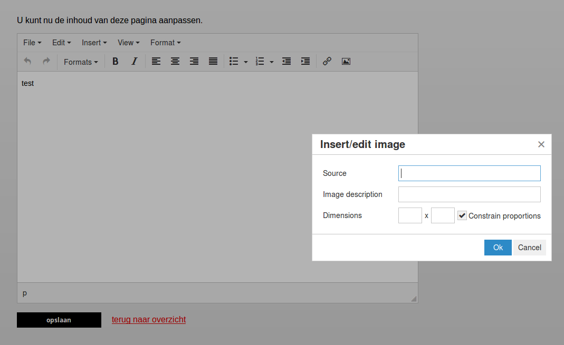The image size is (564, 345).
Task: Justify the text
Action: [x=213, y=62]
